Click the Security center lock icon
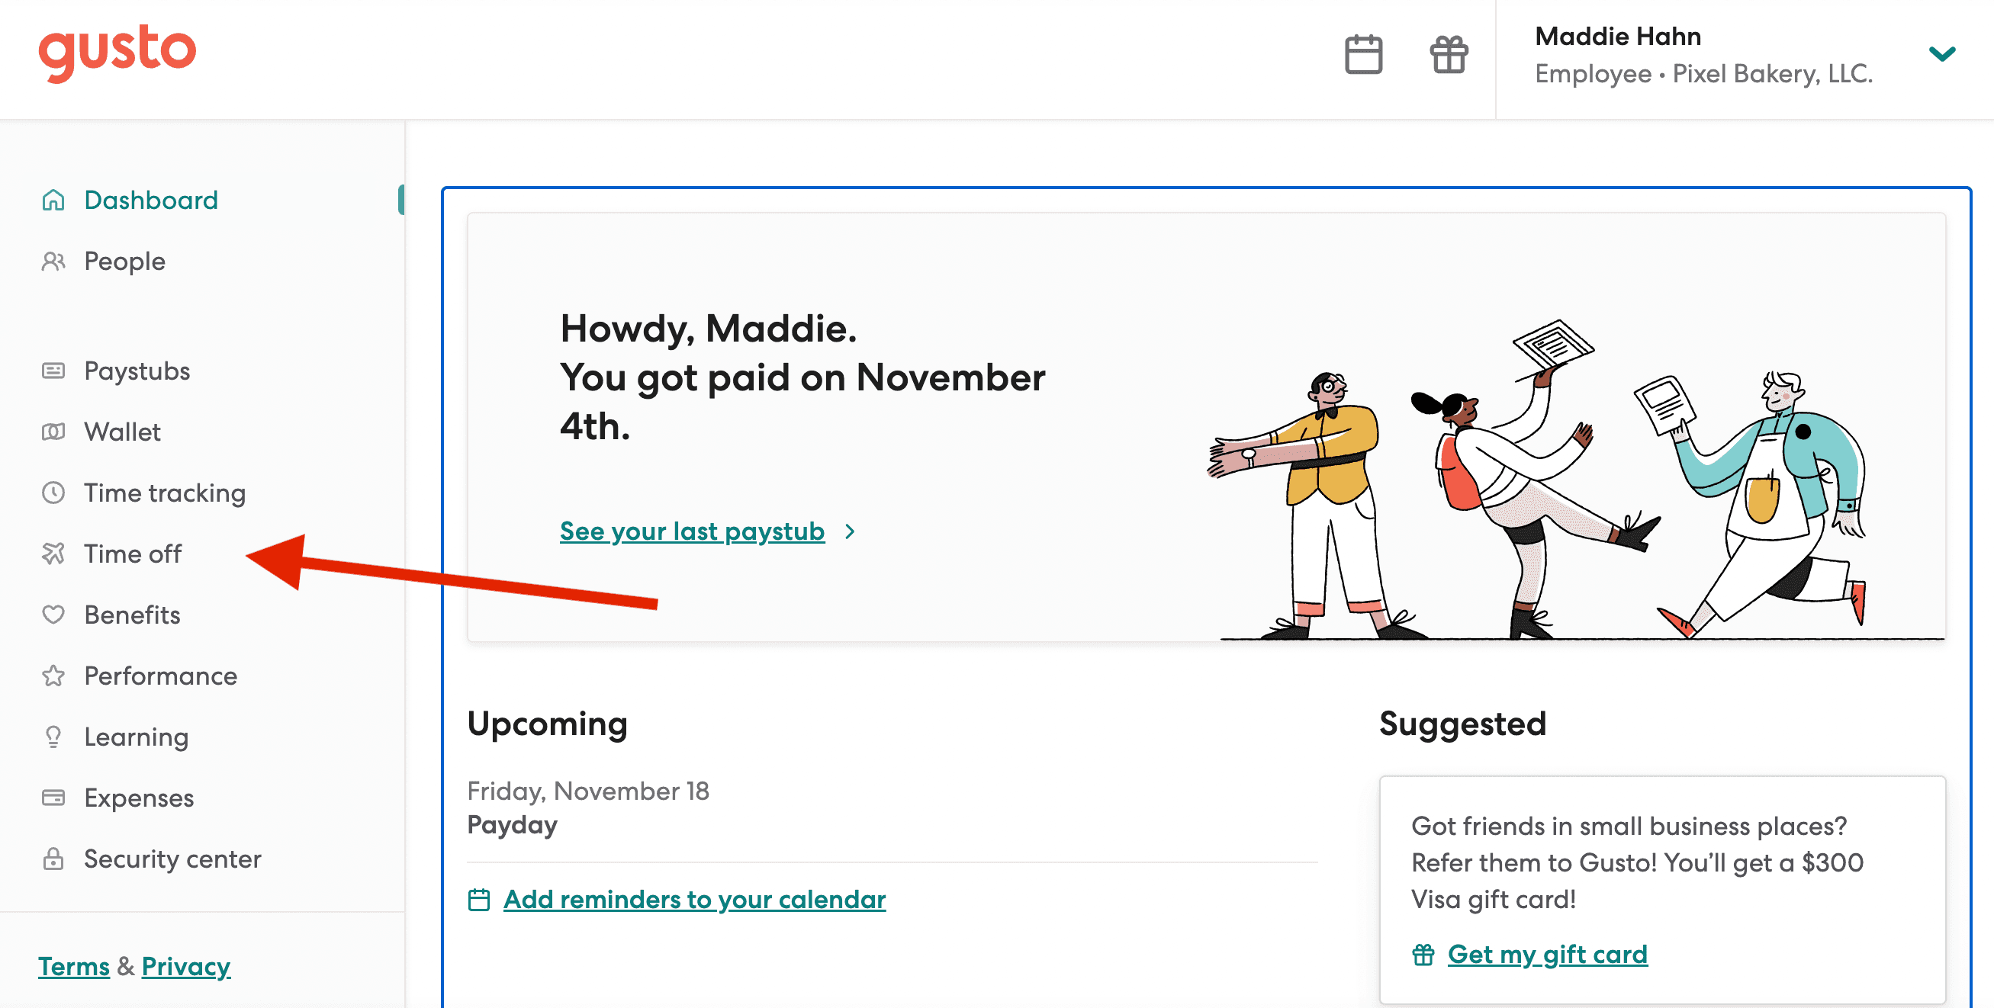This screenshot has width=1994, height=1008. point(53,859)
